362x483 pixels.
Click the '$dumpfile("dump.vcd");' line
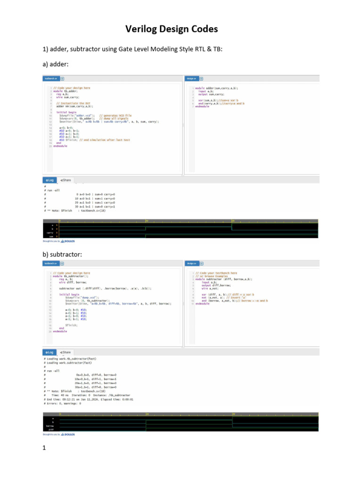[82, 298]
